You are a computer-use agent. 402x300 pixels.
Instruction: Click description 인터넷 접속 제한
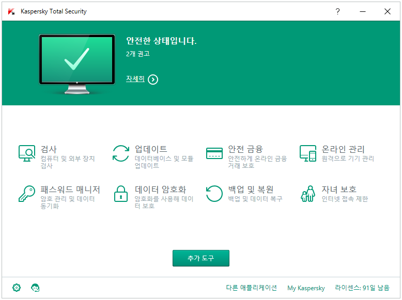(x=345, y=199)
